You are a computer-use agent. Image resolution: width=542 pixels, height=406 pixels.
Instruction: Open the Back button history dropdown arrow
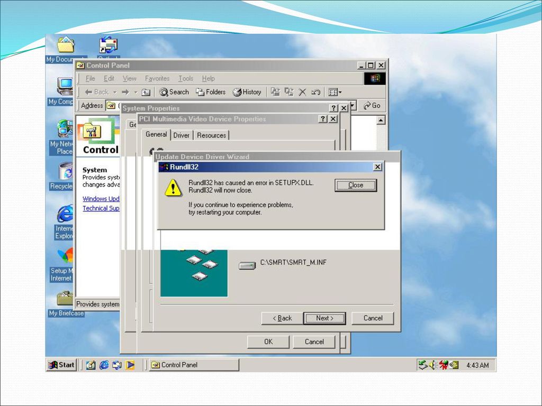(115, 92)
